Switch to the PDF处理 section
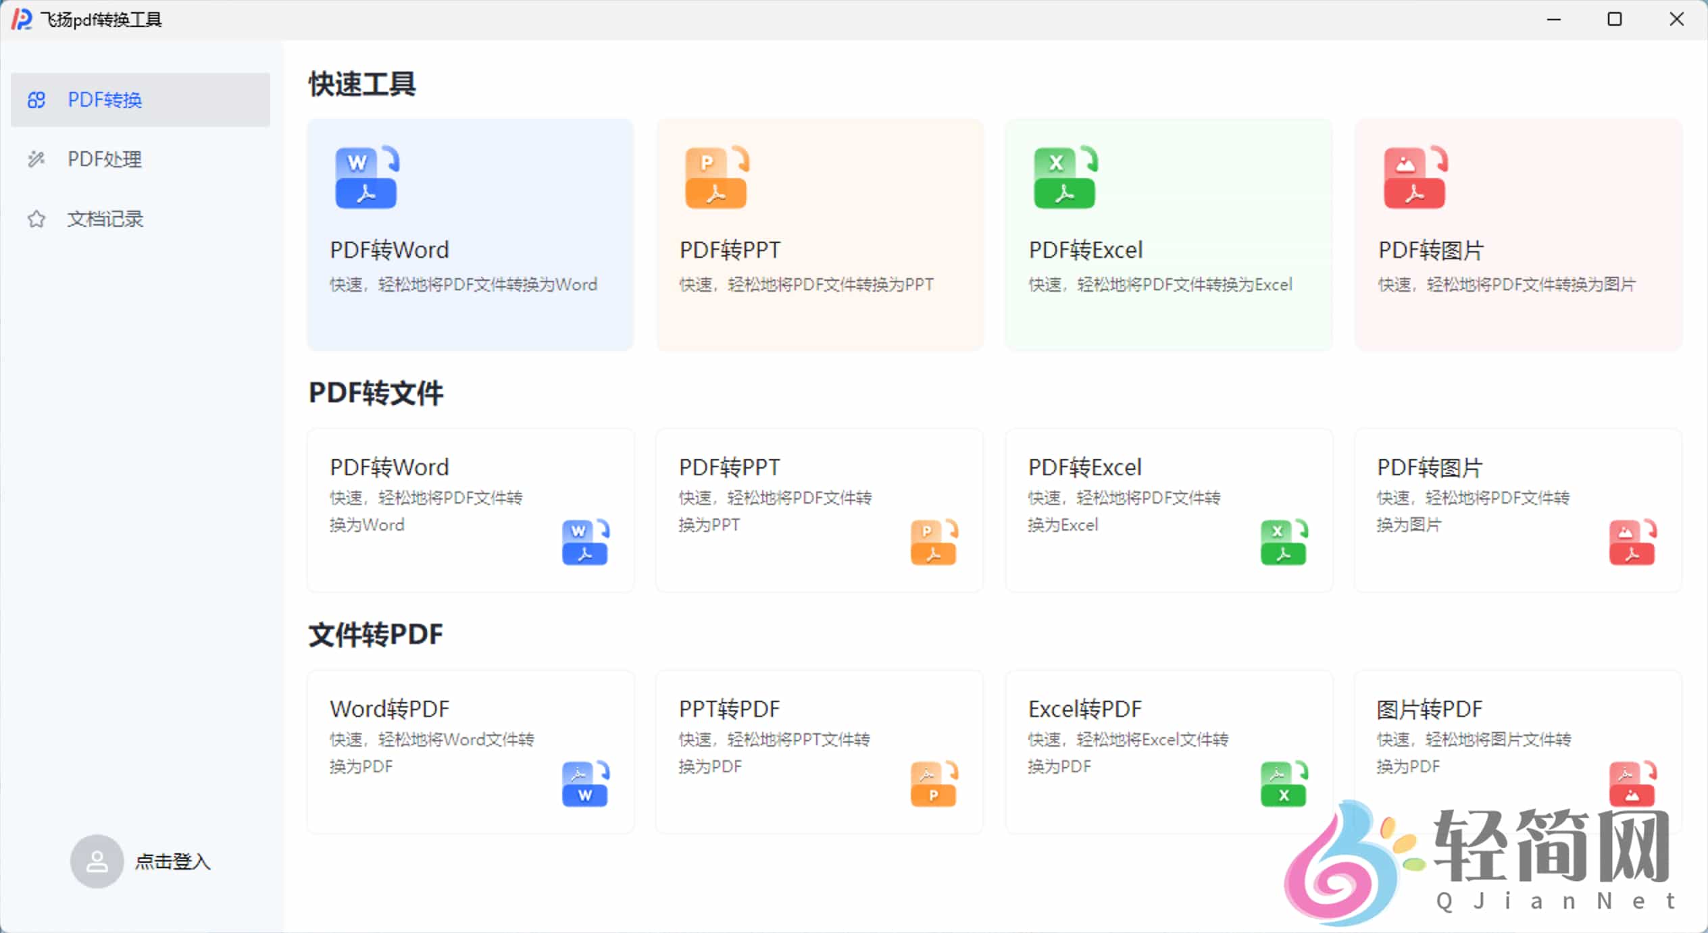This screenshot has height=933, width=1708. 105,159
